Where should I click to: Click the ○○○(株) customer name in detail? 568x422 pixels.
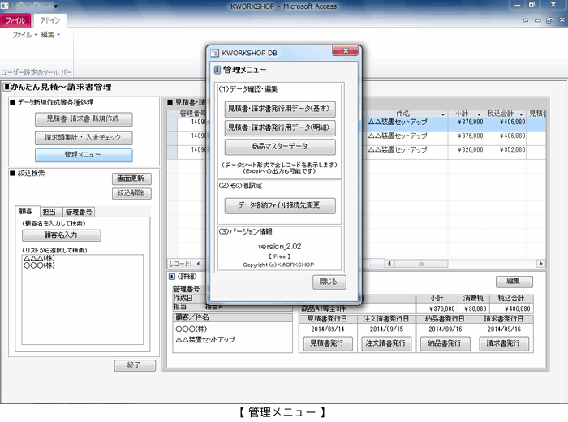point(191,329)
